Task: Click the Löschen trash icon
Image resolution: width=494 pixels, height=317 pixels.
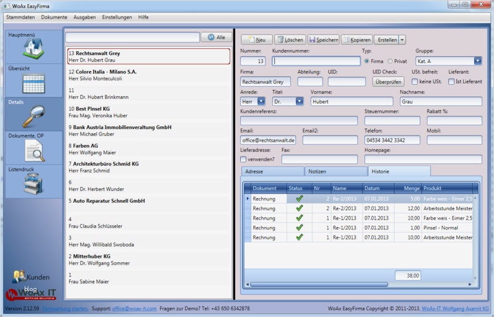Action: pos(280,39)
